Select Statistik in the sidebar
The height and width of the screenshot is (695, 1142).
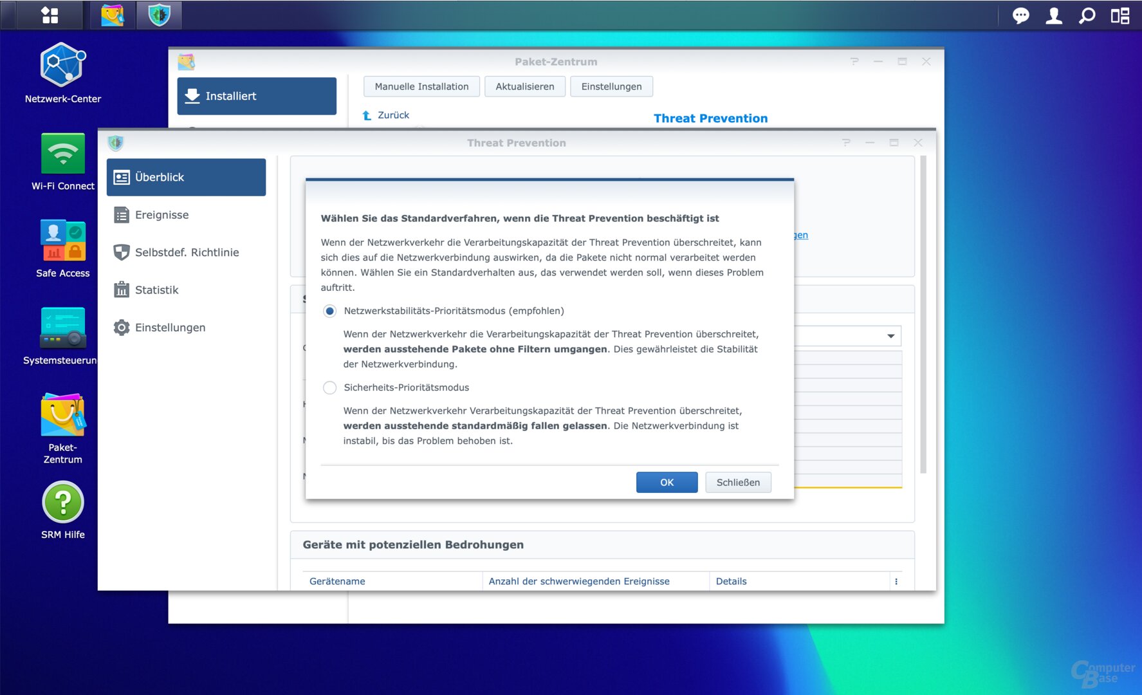point(186,290)
